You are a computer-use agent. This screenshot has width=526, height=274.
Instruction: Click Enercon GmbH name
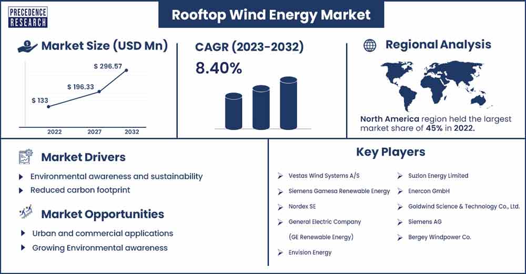tap(429, 191)
